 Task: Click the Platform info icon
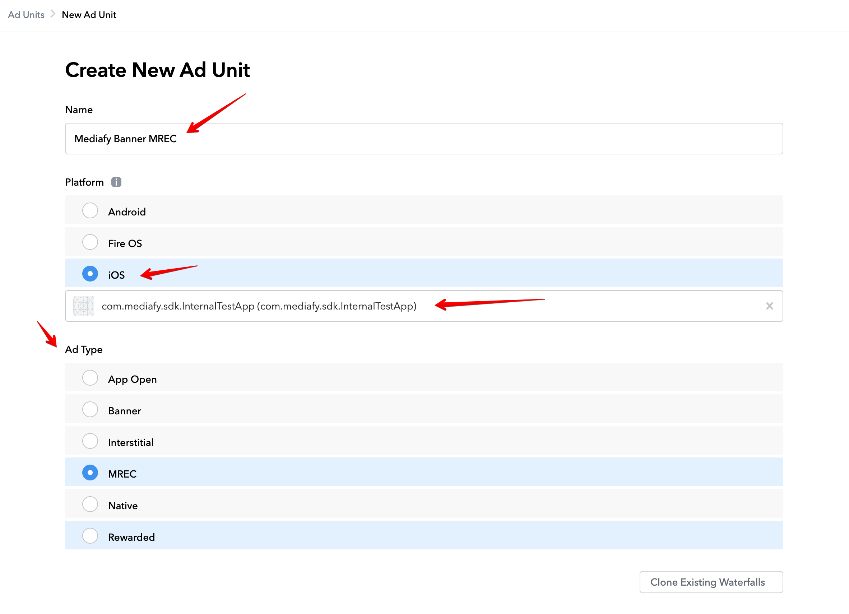(116, 182)
